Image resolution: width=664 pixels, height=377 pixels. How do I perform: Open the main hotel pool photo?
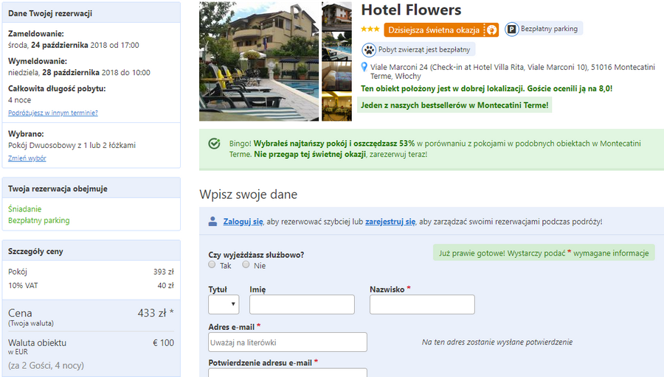[x=259, y=61]
